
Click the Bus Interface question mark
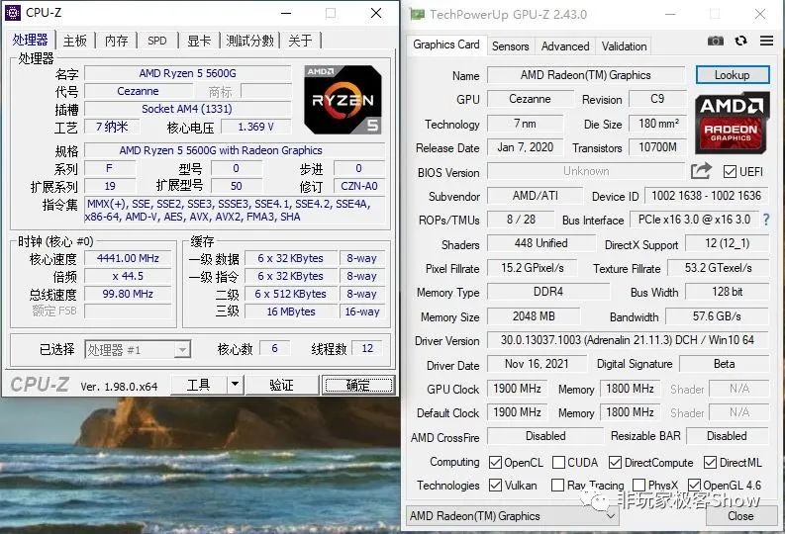pos(766,219)
